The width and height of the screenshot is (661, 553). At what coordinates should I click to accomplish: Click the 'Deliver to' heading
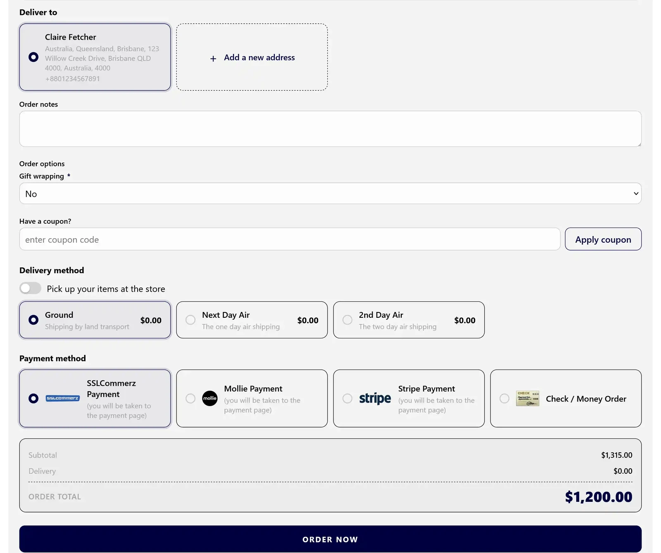pyautogui.click(x=38, y=12)
